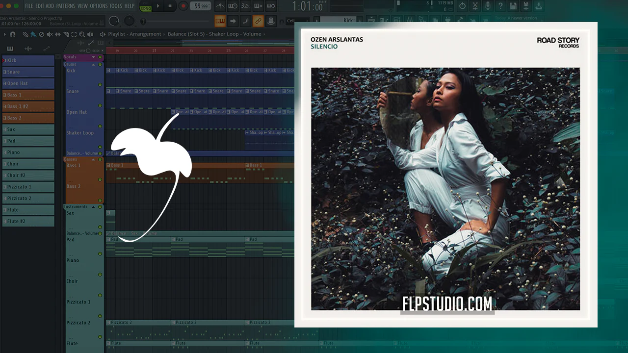Viewport: 628px width, 353px height.
Task: Open the PATTERNS menu
Action: point(66,6)
